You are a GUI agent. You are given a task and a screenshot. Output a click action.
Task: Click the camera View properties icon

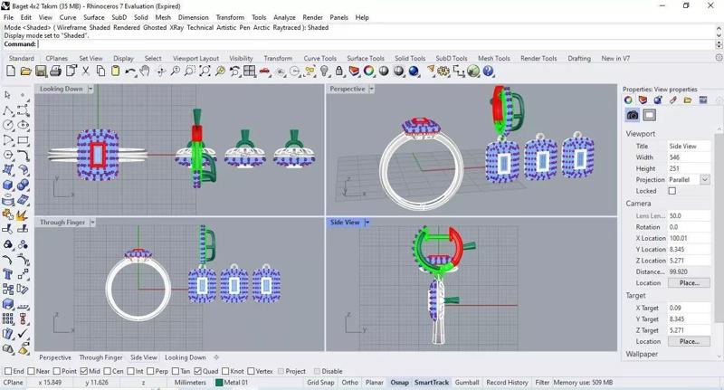point(633,115)
